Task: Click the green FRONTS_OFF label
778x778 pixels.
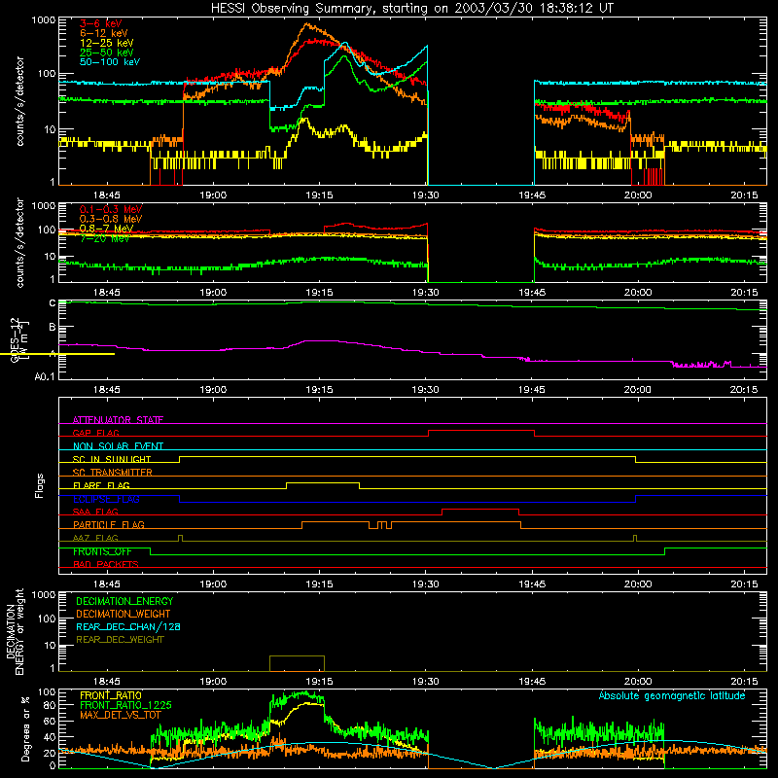Action: [102, 551]
